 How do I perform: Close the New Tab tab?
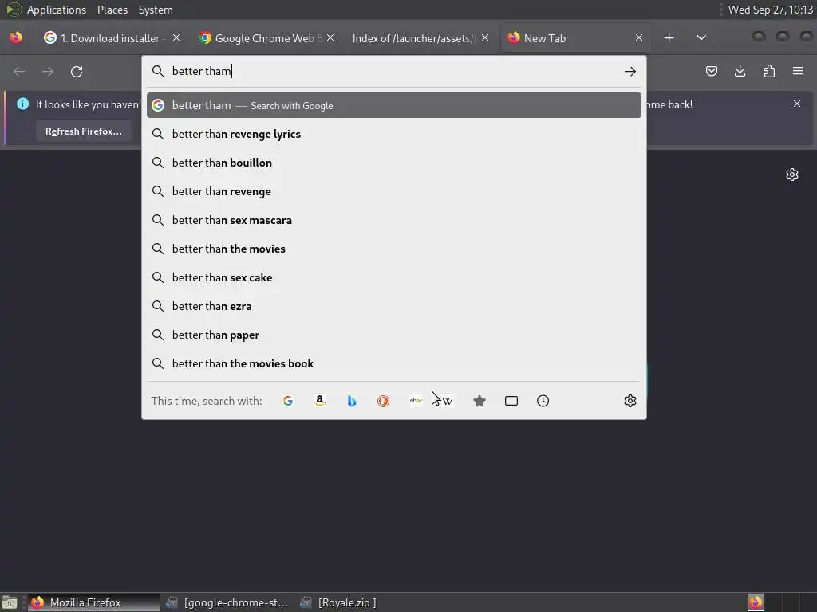point(639,38)
